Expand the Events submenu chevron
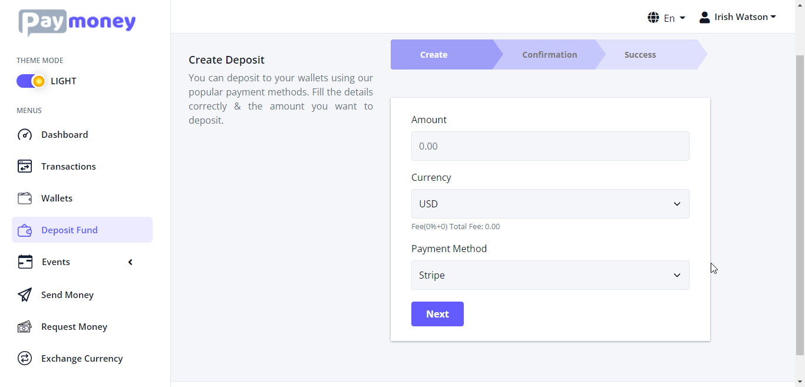 click(x=130, y=262)
